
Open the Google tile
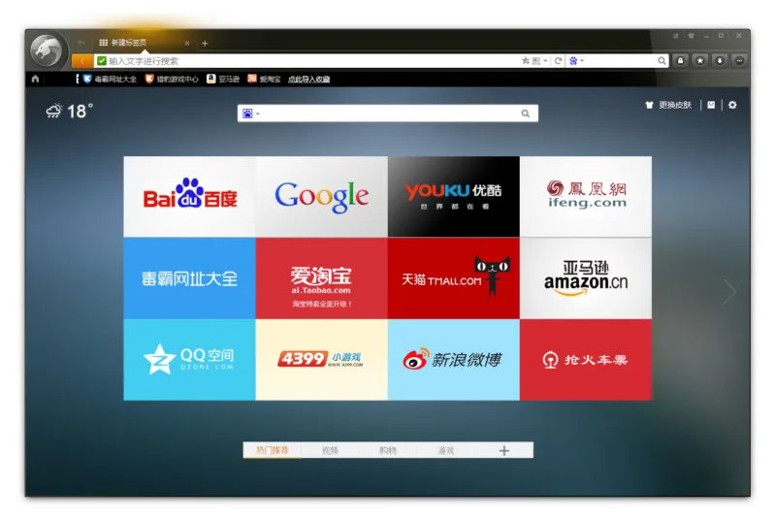(x=322, y=196)
